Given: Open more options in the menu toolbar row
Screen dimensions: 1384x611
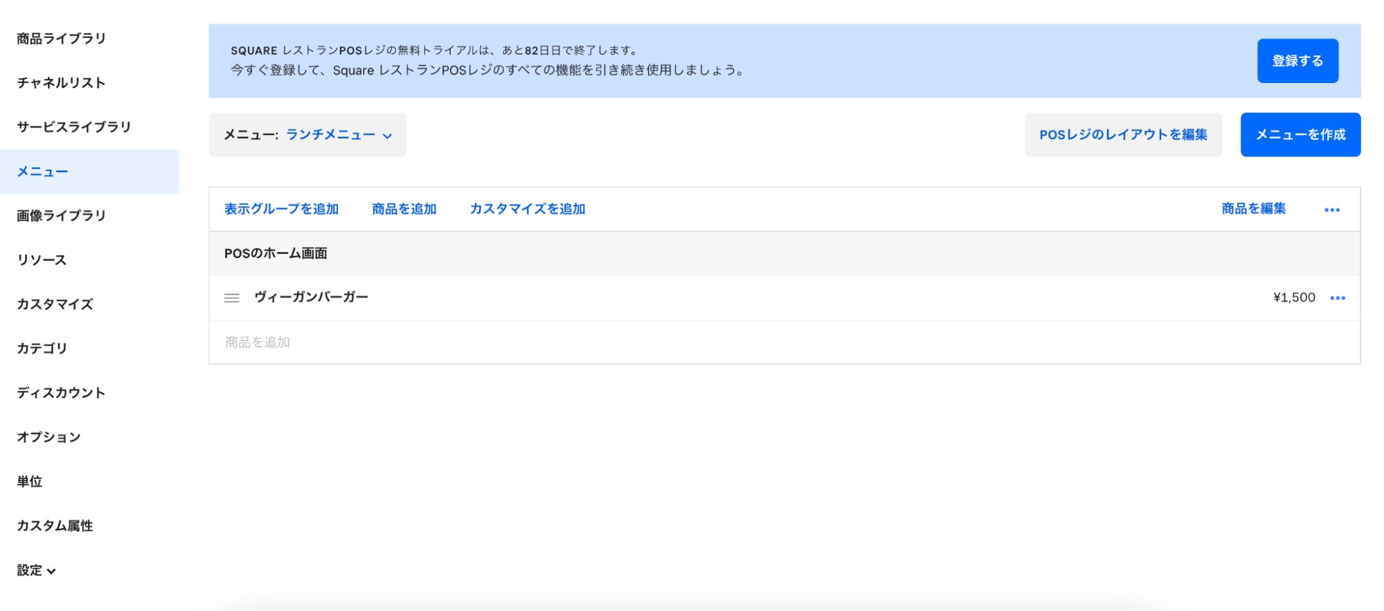Looking at the screenshot, I should 1331,210.
